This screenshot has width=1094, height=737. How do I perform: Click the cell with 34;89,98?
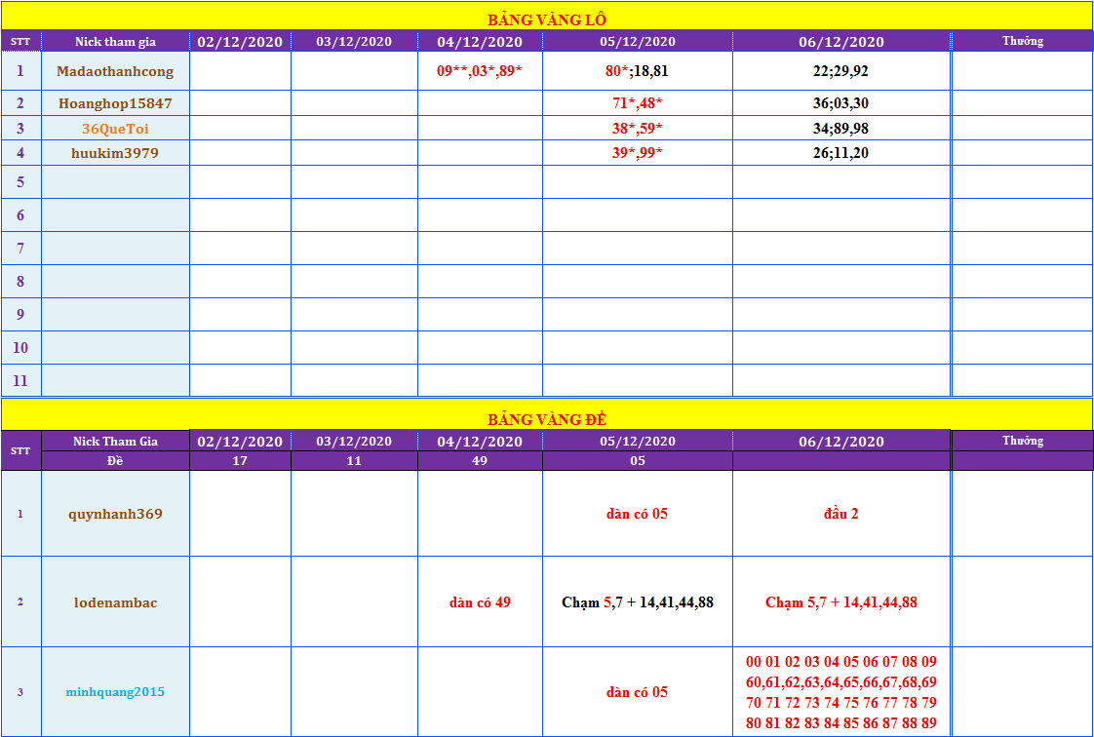click(x=840, y=129)
